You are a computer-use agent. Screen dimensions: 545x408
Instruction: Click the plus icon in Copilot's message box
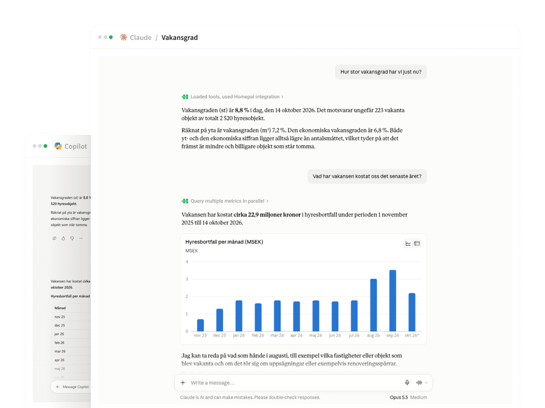pos(58,387)
